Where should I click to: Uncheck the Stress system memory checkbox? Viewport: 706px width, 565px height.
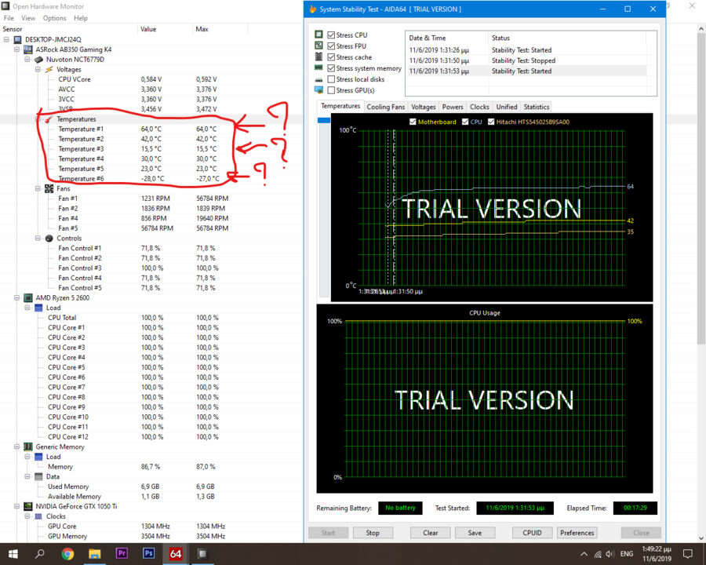(x=331, y=68)
